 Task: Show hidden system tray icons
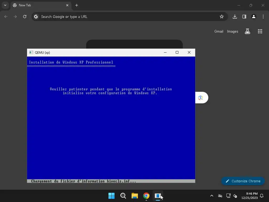[x=212, y=196]
